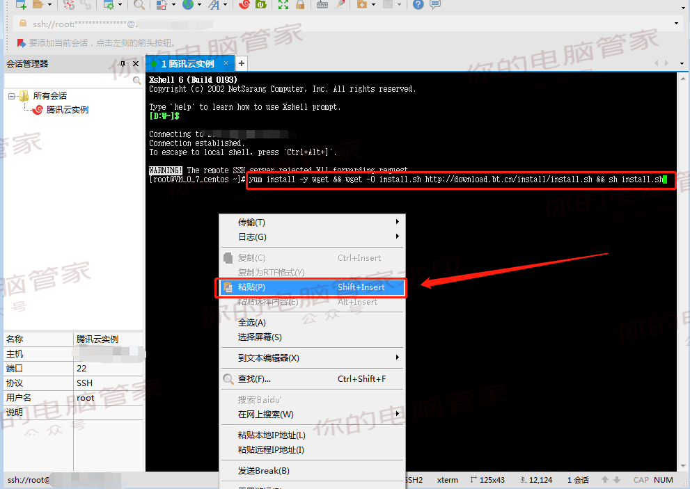Click the status bar up arrow
690x489 pixels.
click(x=604, y=480)
